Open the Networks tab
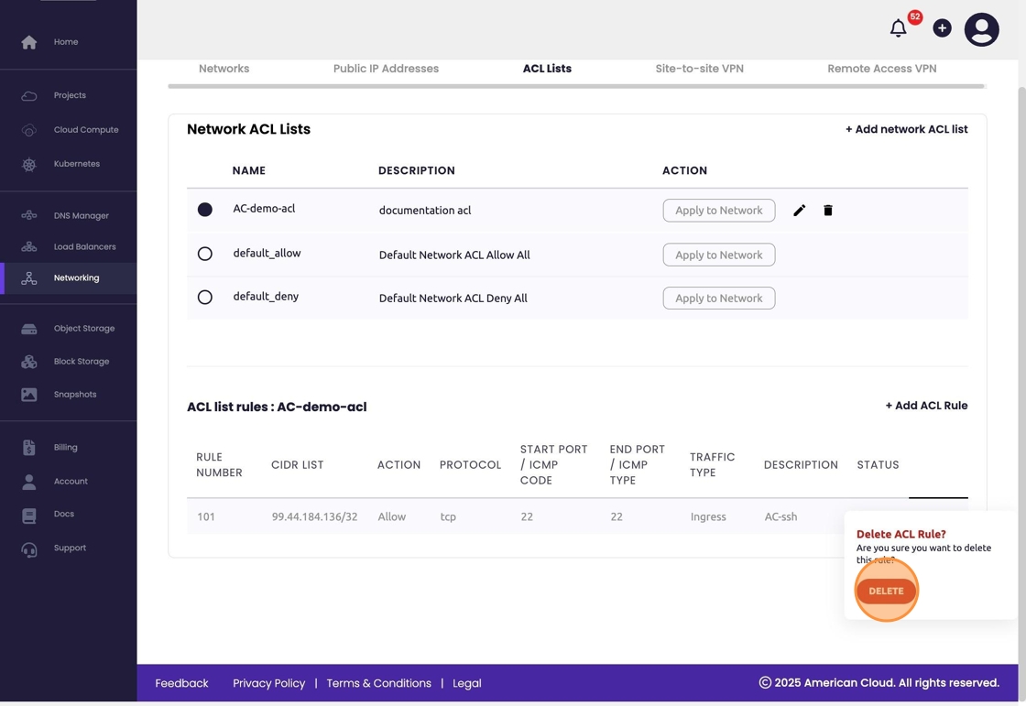 (x=224, y=69)
